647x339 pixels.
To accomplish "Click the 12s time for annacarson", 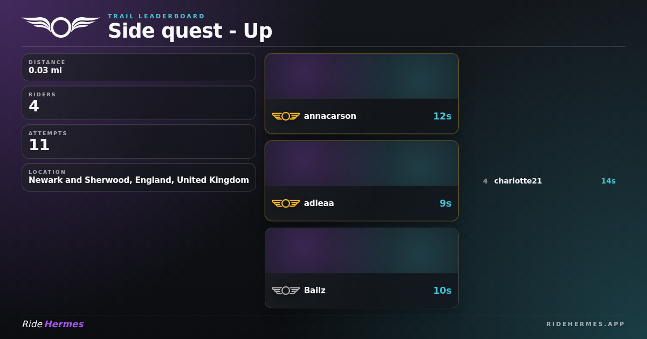I will (442, 116).
